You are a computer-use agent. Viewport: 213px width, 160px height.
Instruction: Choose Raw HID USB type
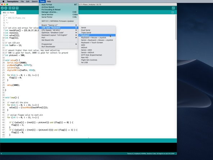pos(97,57)
